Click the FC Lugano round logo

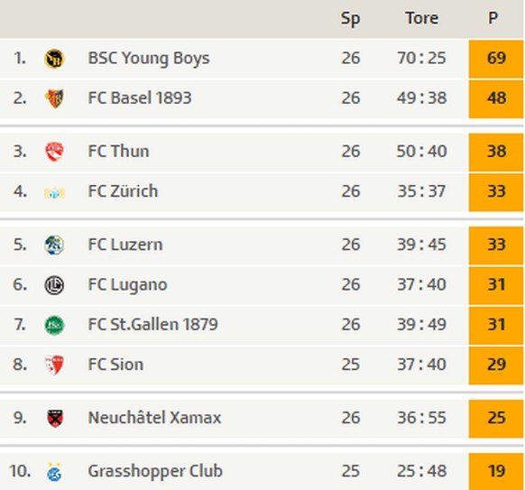tap(54, 285)
